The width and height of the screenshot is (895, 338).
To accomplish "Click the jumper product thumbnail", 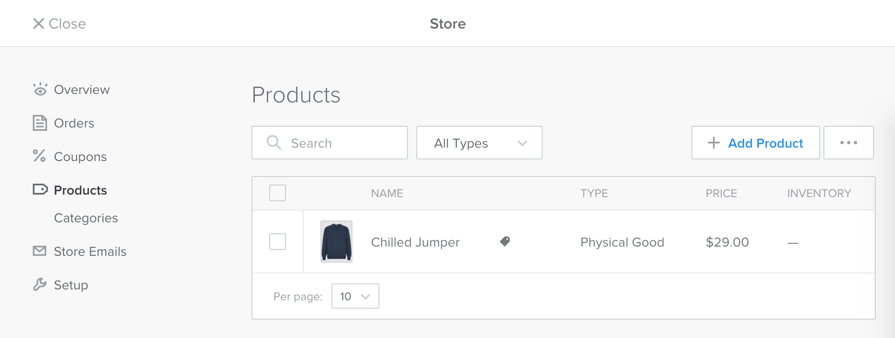I will pyautogui.click(x=336, y=242).
